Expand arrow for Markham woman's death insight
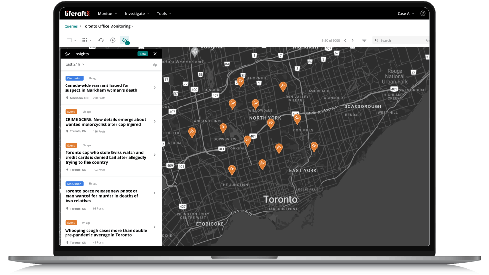 (155, 88)
